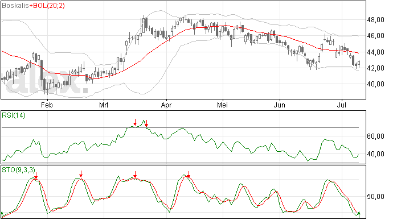Click the mid-April red arrow in STO panel
The image size is (393, 220).
189,175
